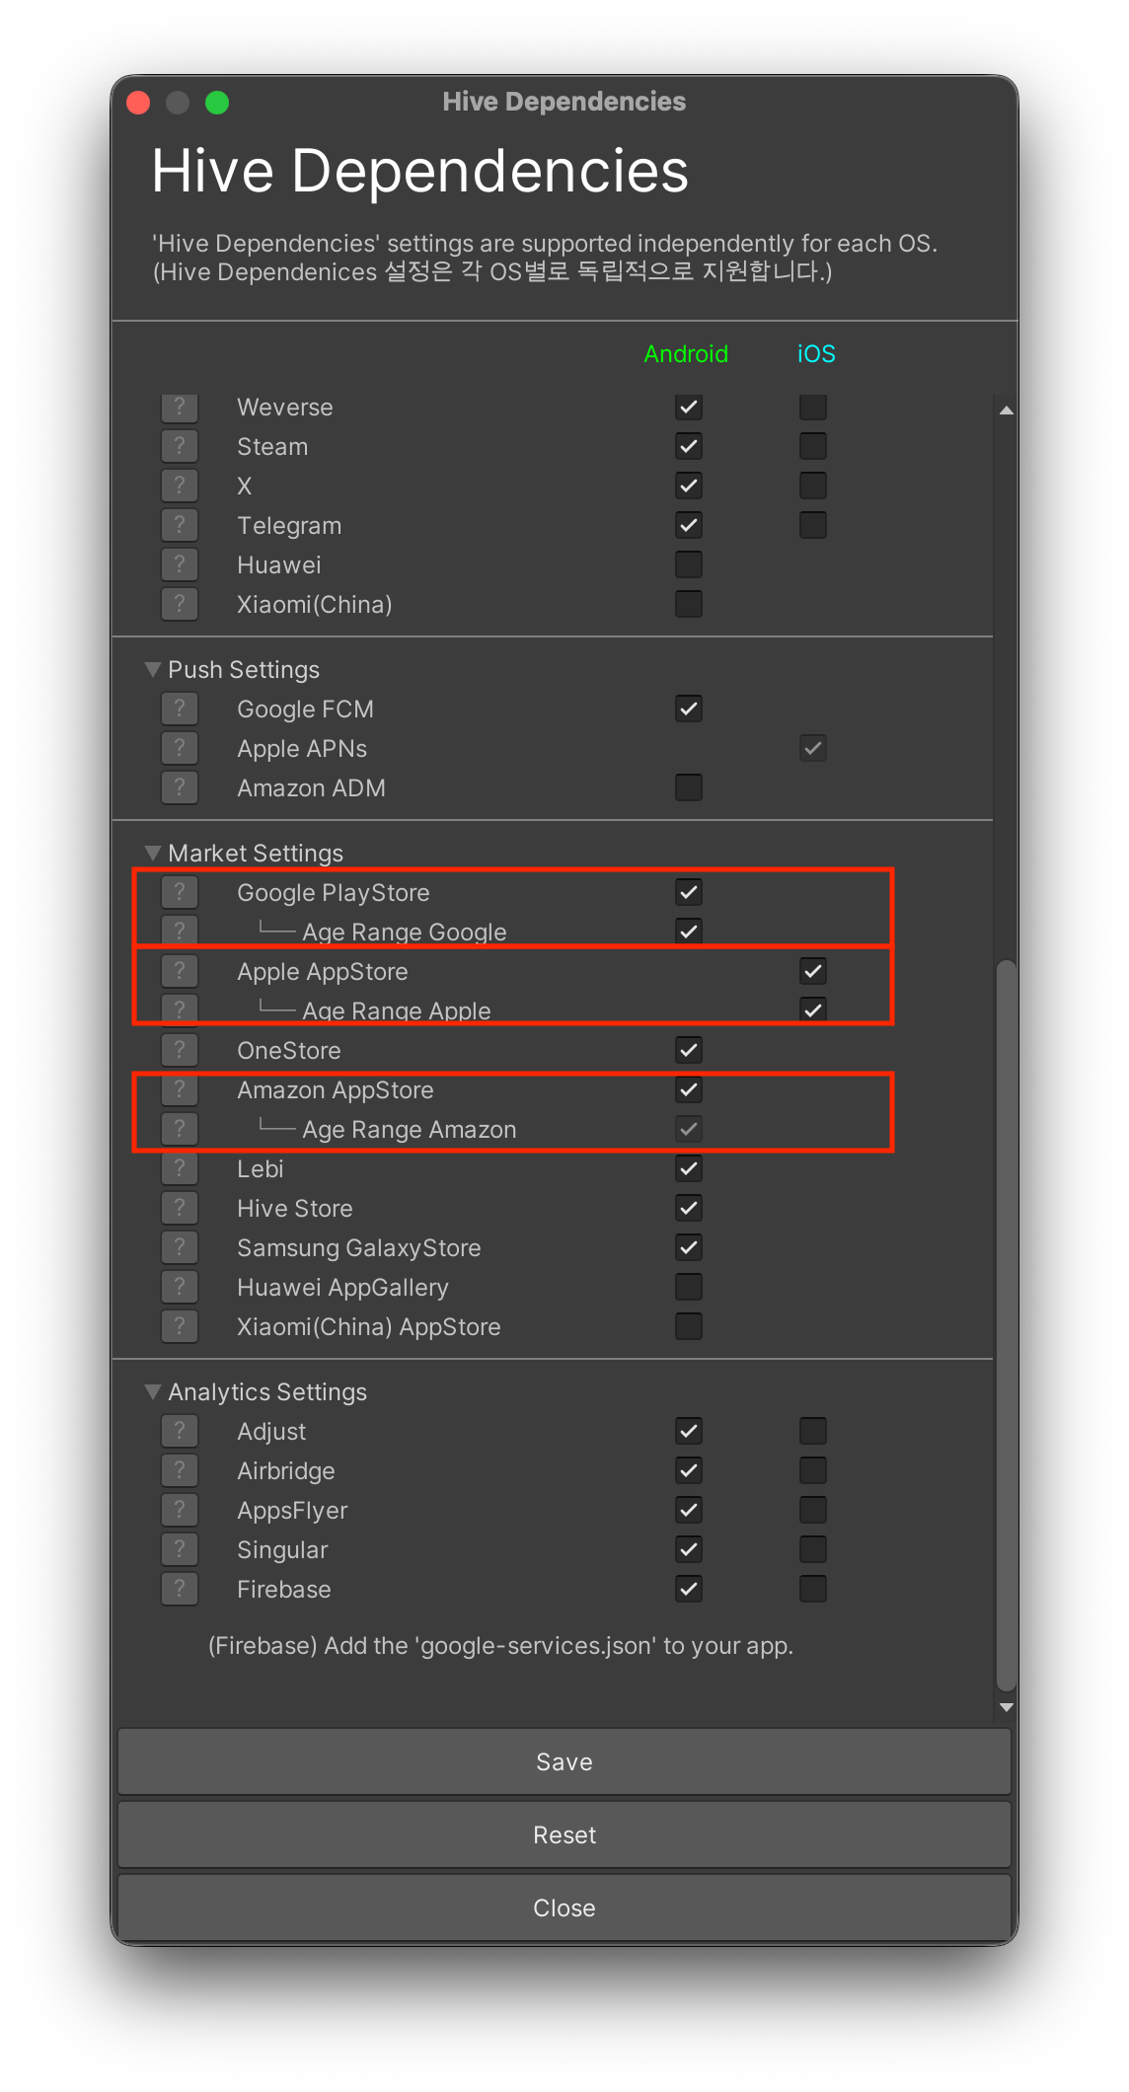Click the help icon for Samsung GalaxyStore
1129x2092 pixels.
tap(180, 1247)
